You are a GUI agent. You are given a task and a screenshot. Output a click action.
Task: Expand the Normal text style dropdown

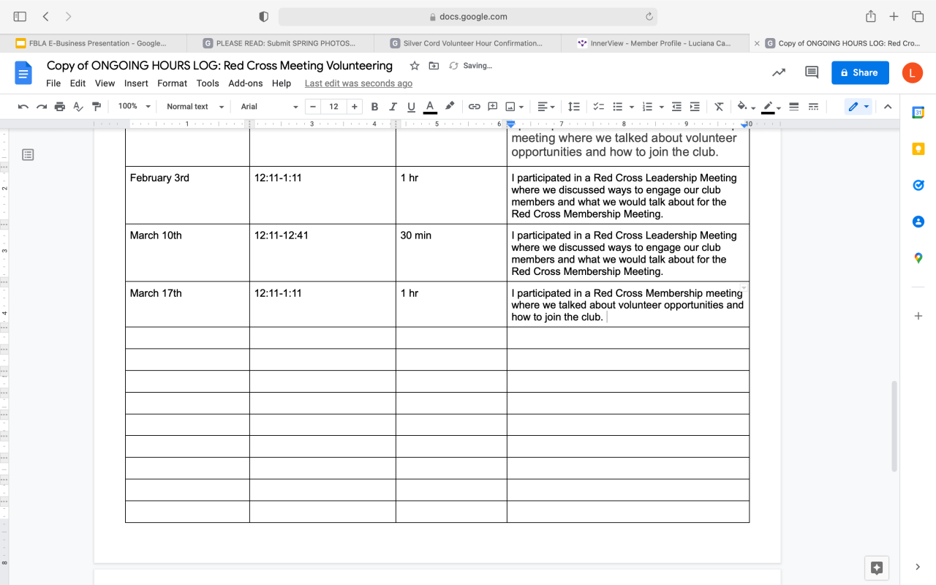(x=195, y=107)
